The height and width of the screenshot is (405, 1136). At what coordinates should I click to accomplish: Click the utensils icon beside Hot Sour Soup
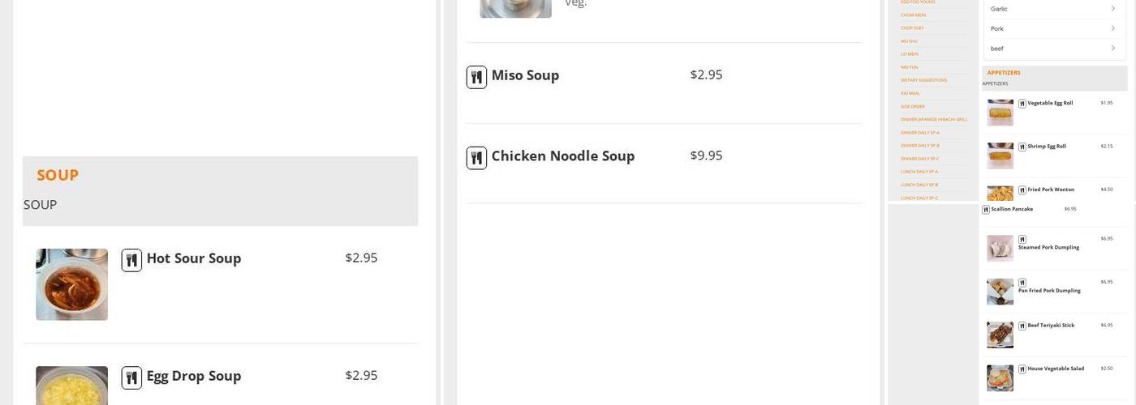(x=131, y=260)
